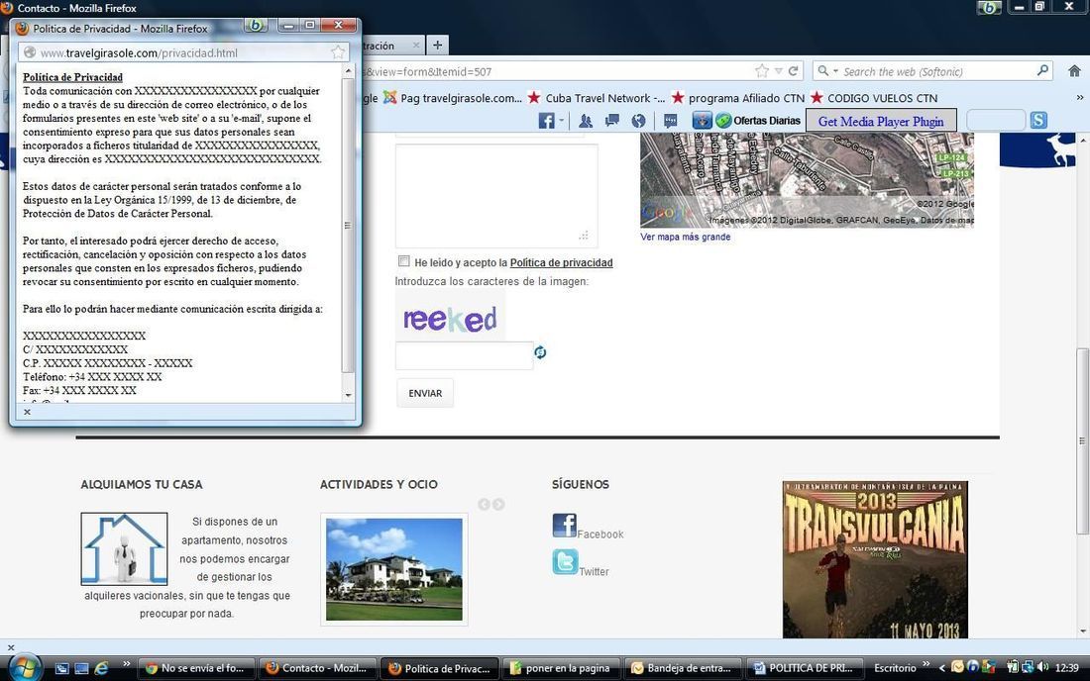Refresh the captcha image
1090x681 pixels.
pos(540,352)
